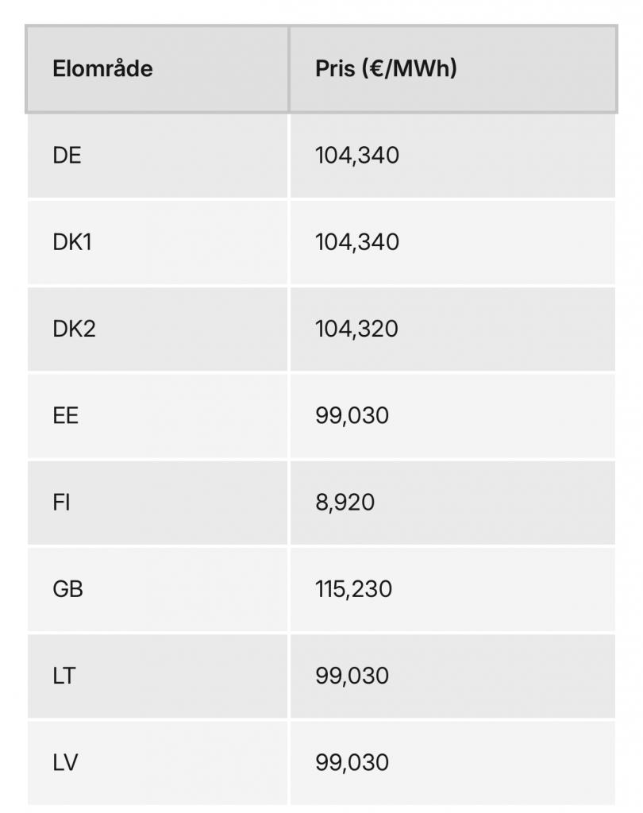This screenshot has height=813, width=643.
Task: Select the Pris (€/MWh) column header
Action: 452,68
